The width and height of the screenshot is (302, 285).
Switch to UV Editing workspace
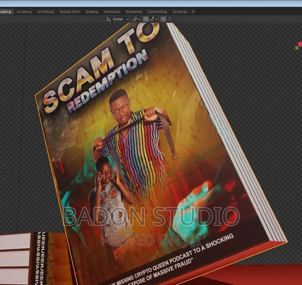coord(45,12)
